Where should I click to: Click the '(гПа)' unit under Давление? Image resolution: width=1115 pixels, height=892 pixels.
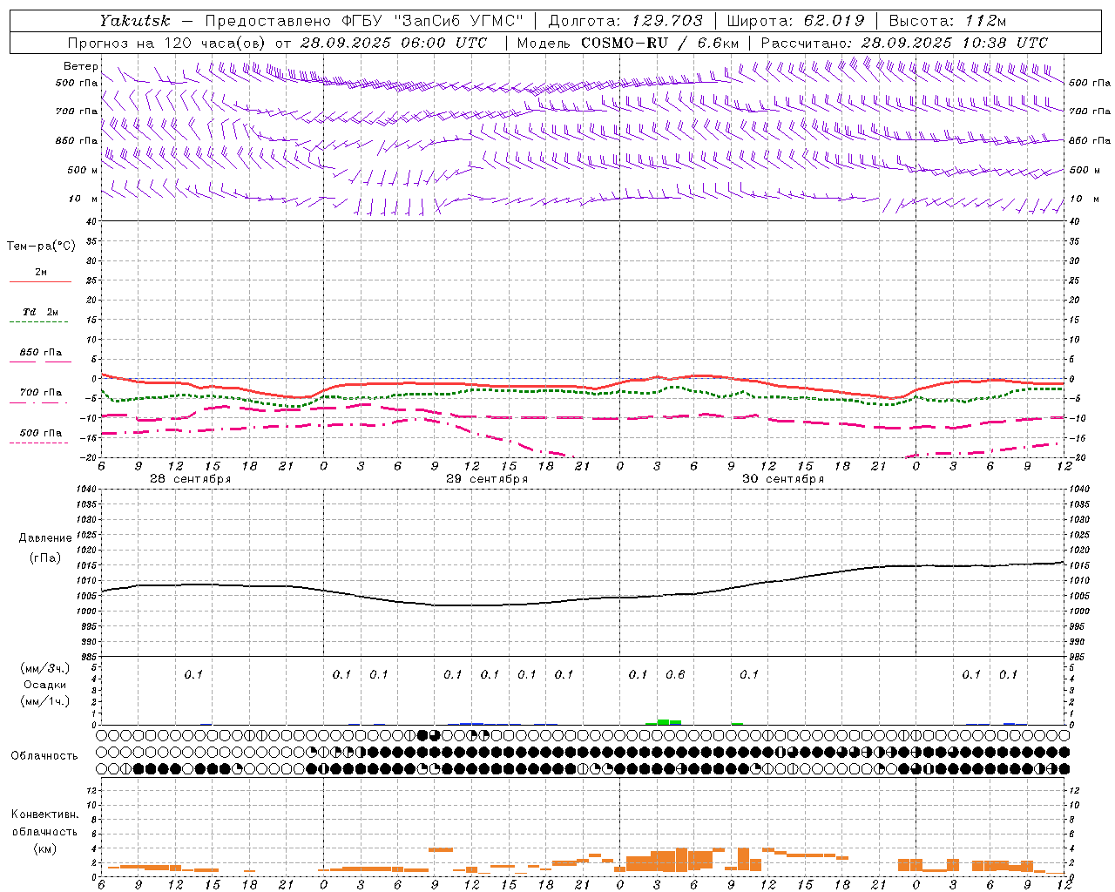coord(45,557)
